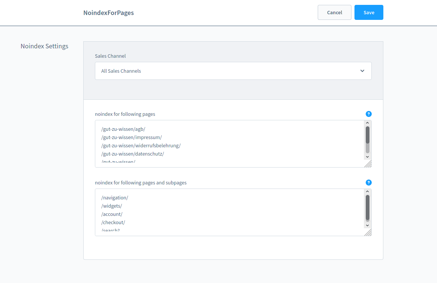Click the /navigation/ line
This screenshot has height=283, width=437.
point(114,198)
